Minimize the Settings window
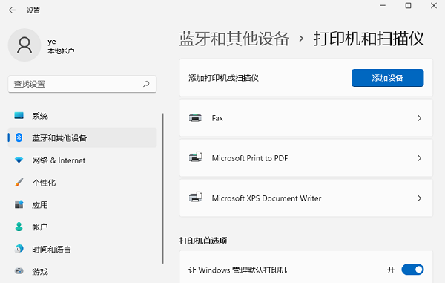The width and height of the screenshot is (445, 283). point(383,5)
